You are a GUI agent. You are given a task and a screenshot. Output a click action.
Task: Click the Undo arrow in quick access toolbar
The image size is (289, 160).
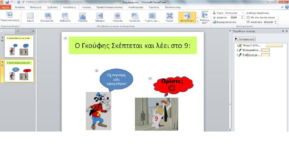12,2
